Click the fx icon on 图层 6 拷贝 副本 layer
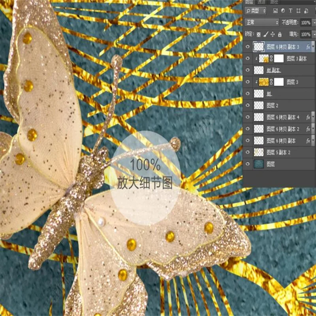The width and height of the screenshot is (316, 316). 308,141
